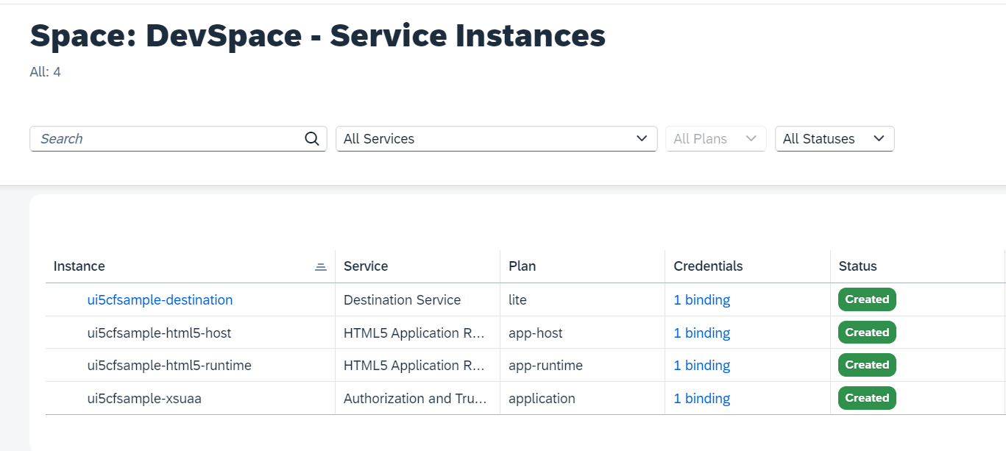Click the search magnifier icon
The image size is (1006, 451).
click(x=311, y=138)
